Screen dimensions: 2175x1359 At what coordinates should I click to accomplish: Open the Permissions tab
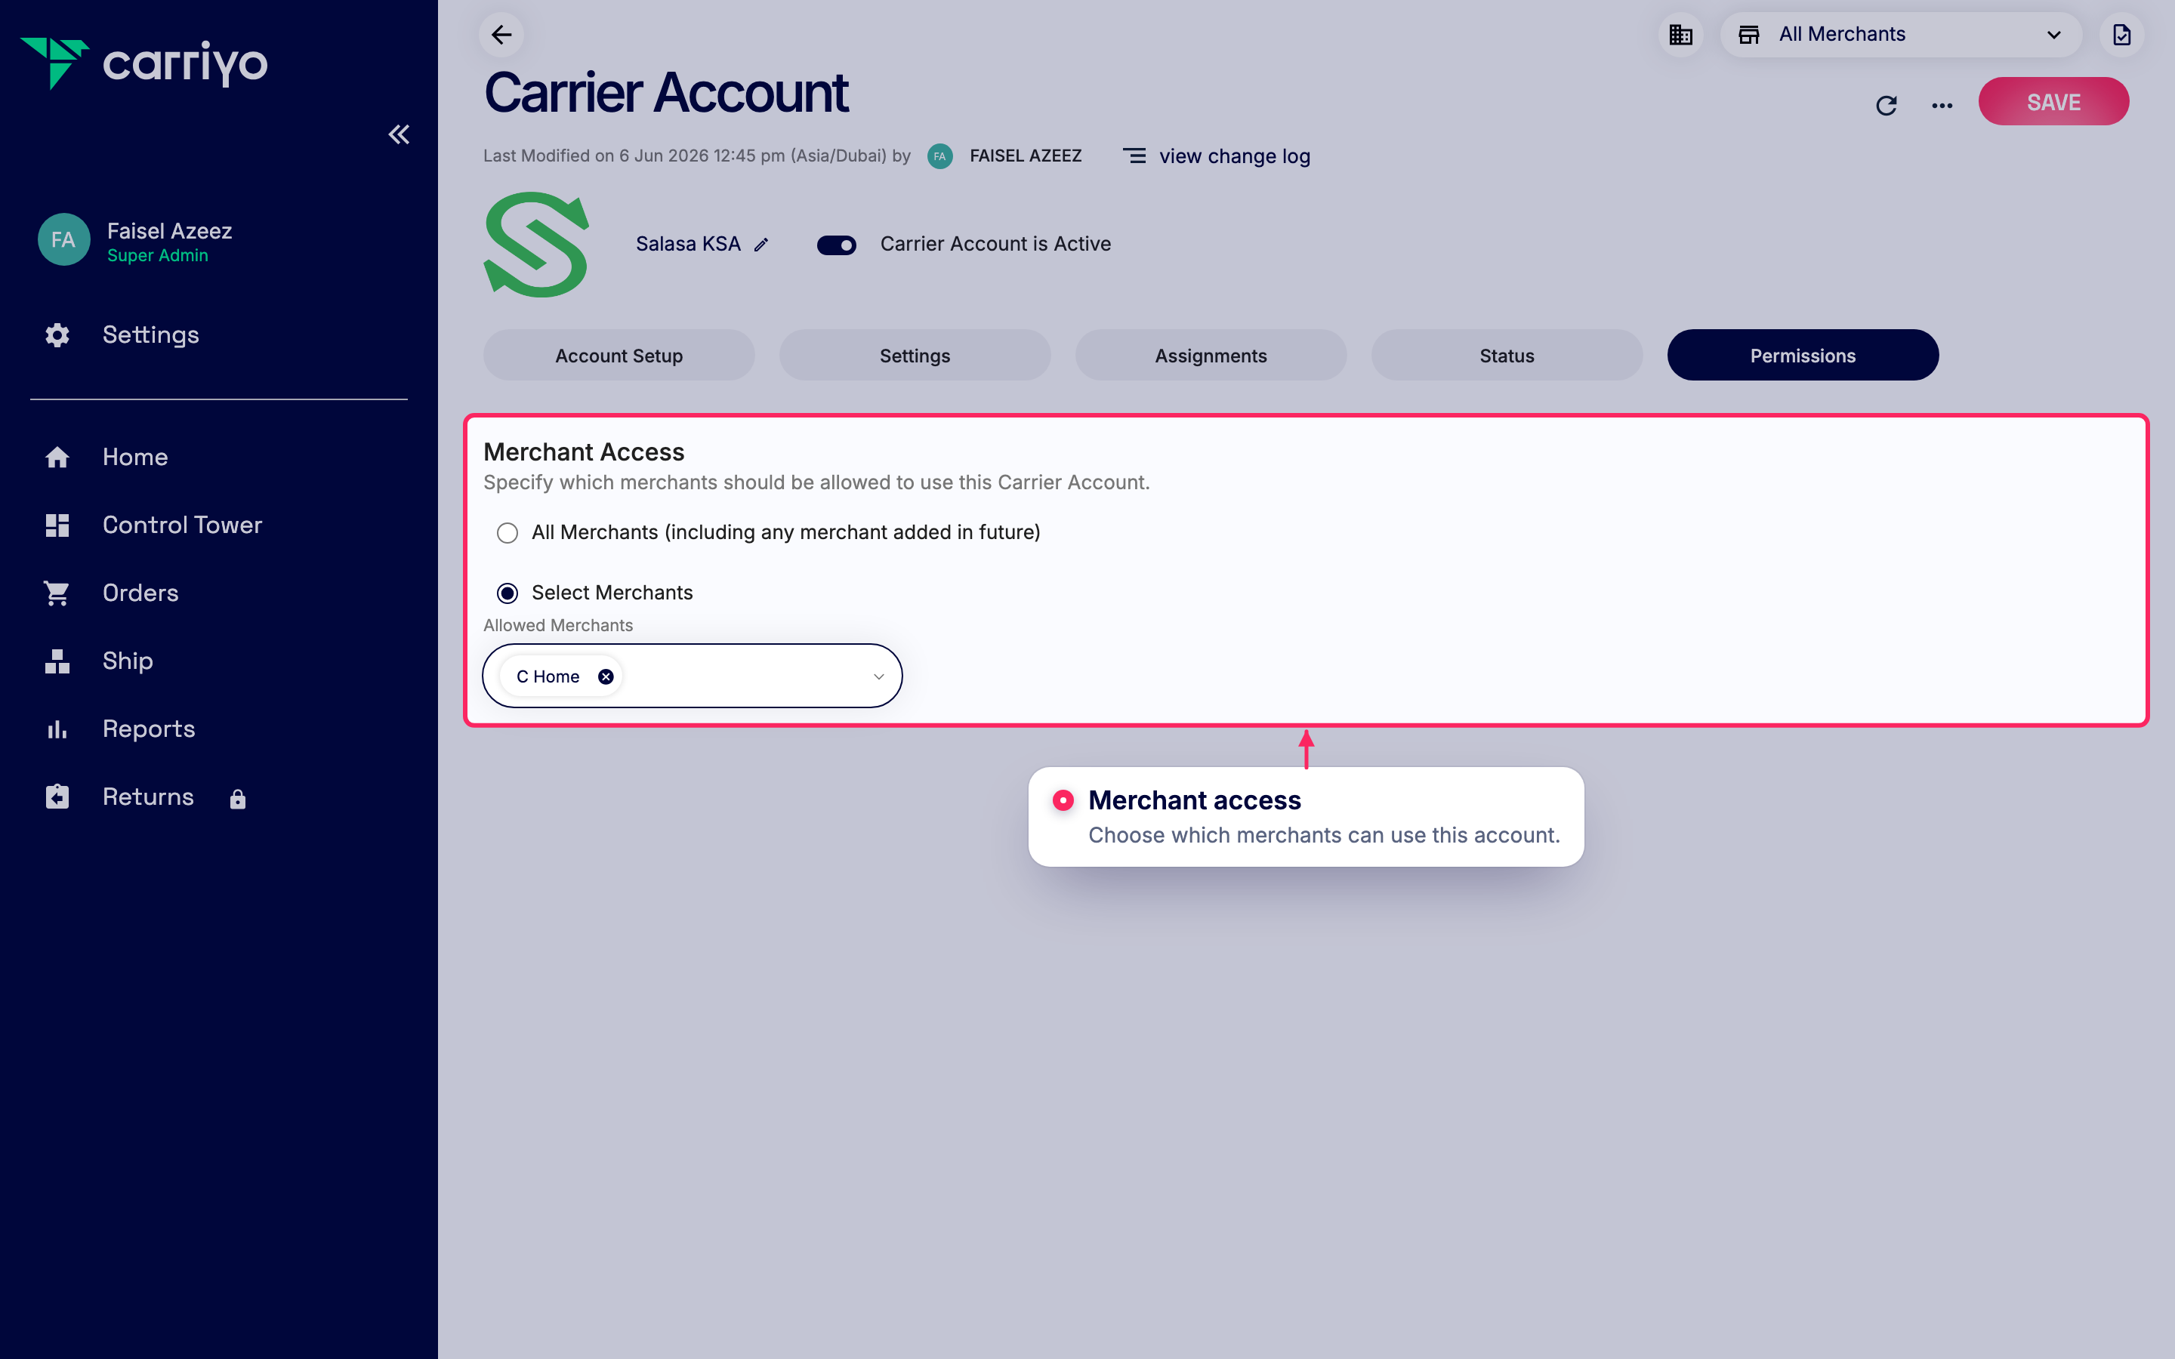click(x=1803, y=355)
